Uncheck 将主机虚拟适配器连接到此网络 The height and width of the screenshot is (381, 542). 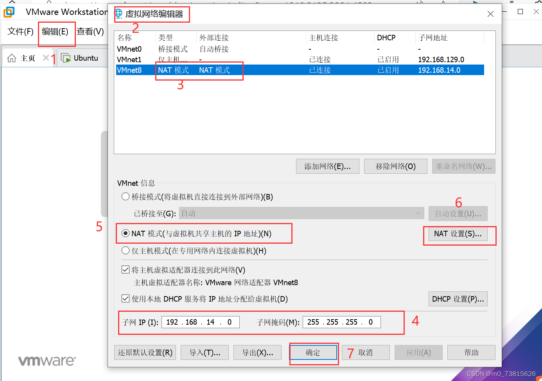(x=126, y=270)
